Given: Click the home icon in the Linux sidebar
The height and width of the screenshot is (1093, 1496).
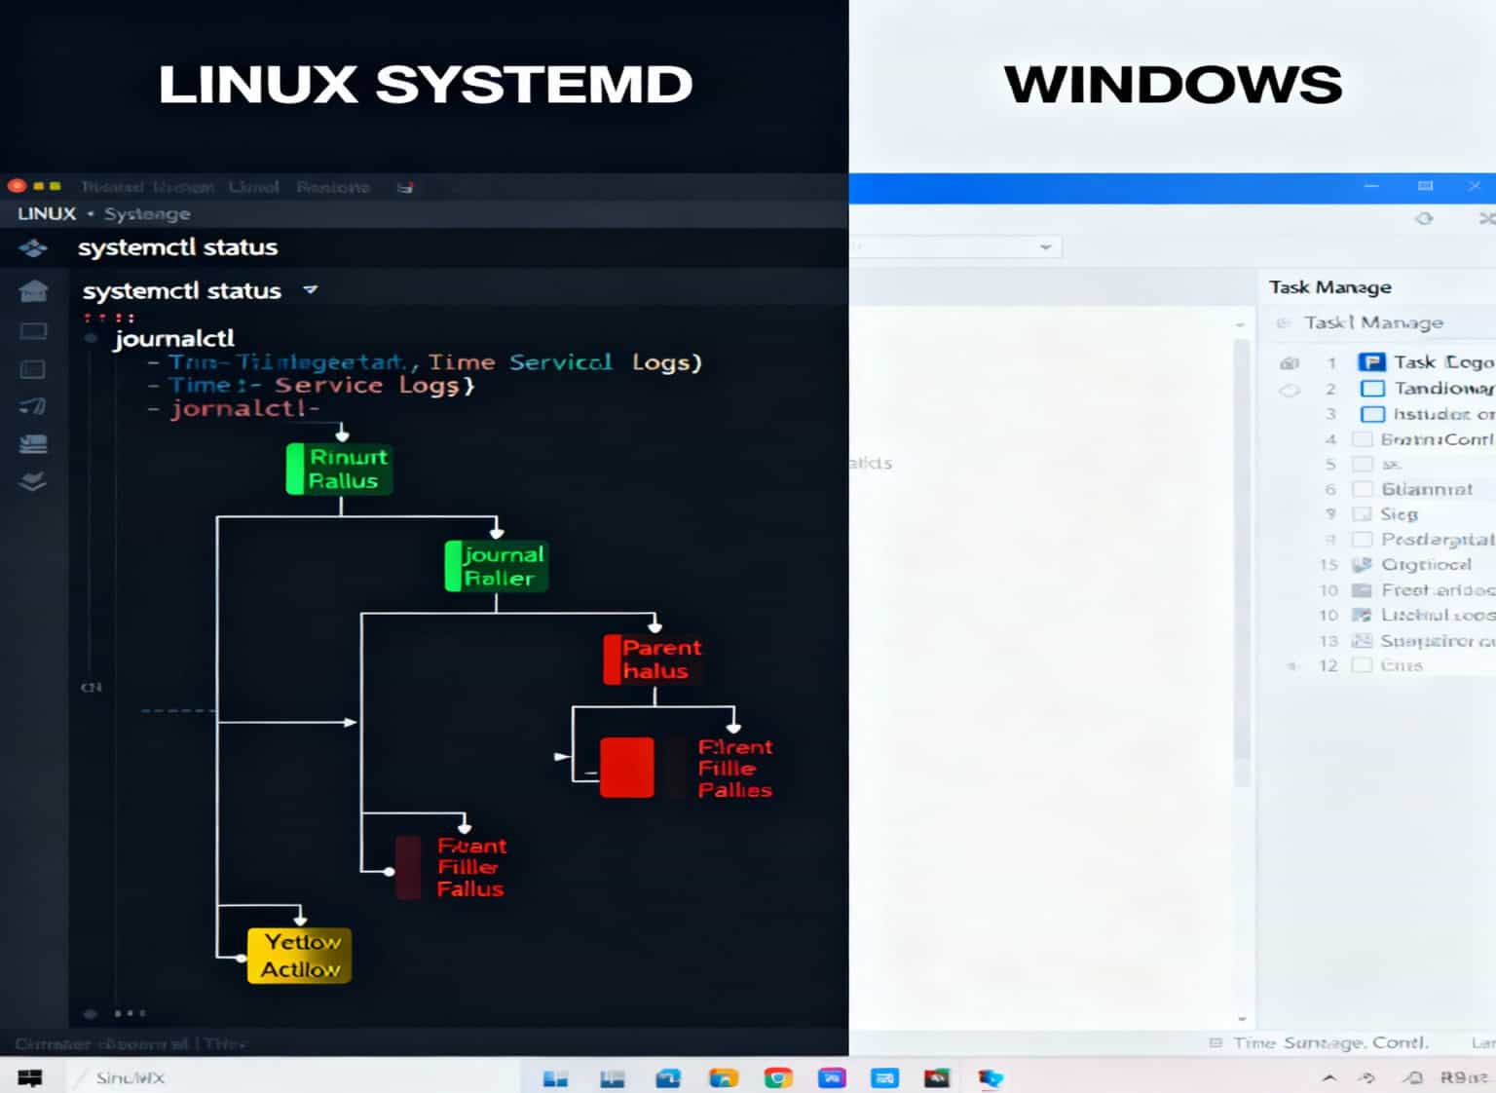Looking at the screenshot, I should click(33, 290).
